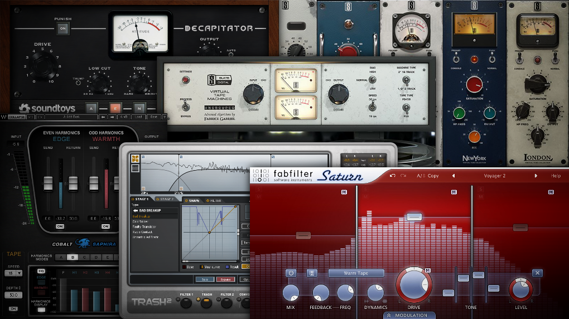Click the Collapse button in Cobalt Saphira toolbar

tap(17, 117)
